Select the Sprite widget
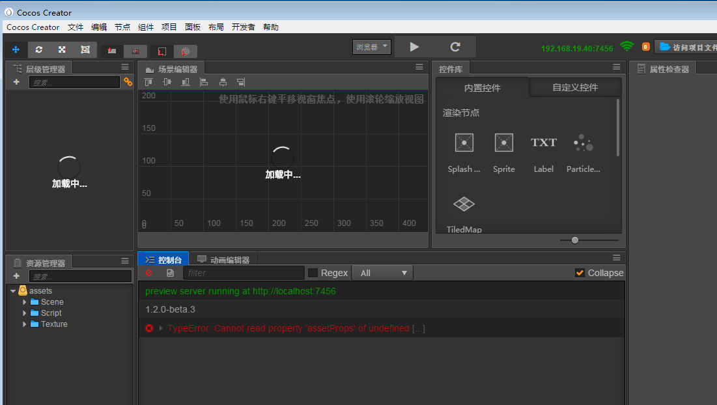This screenshot has height=405, width=717. coord(504,152)
